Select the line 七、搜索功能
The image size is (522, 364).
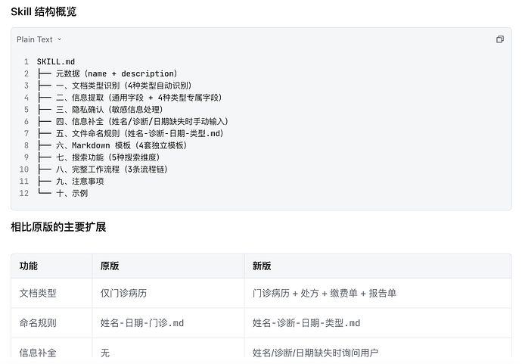[x=99, y=157]
